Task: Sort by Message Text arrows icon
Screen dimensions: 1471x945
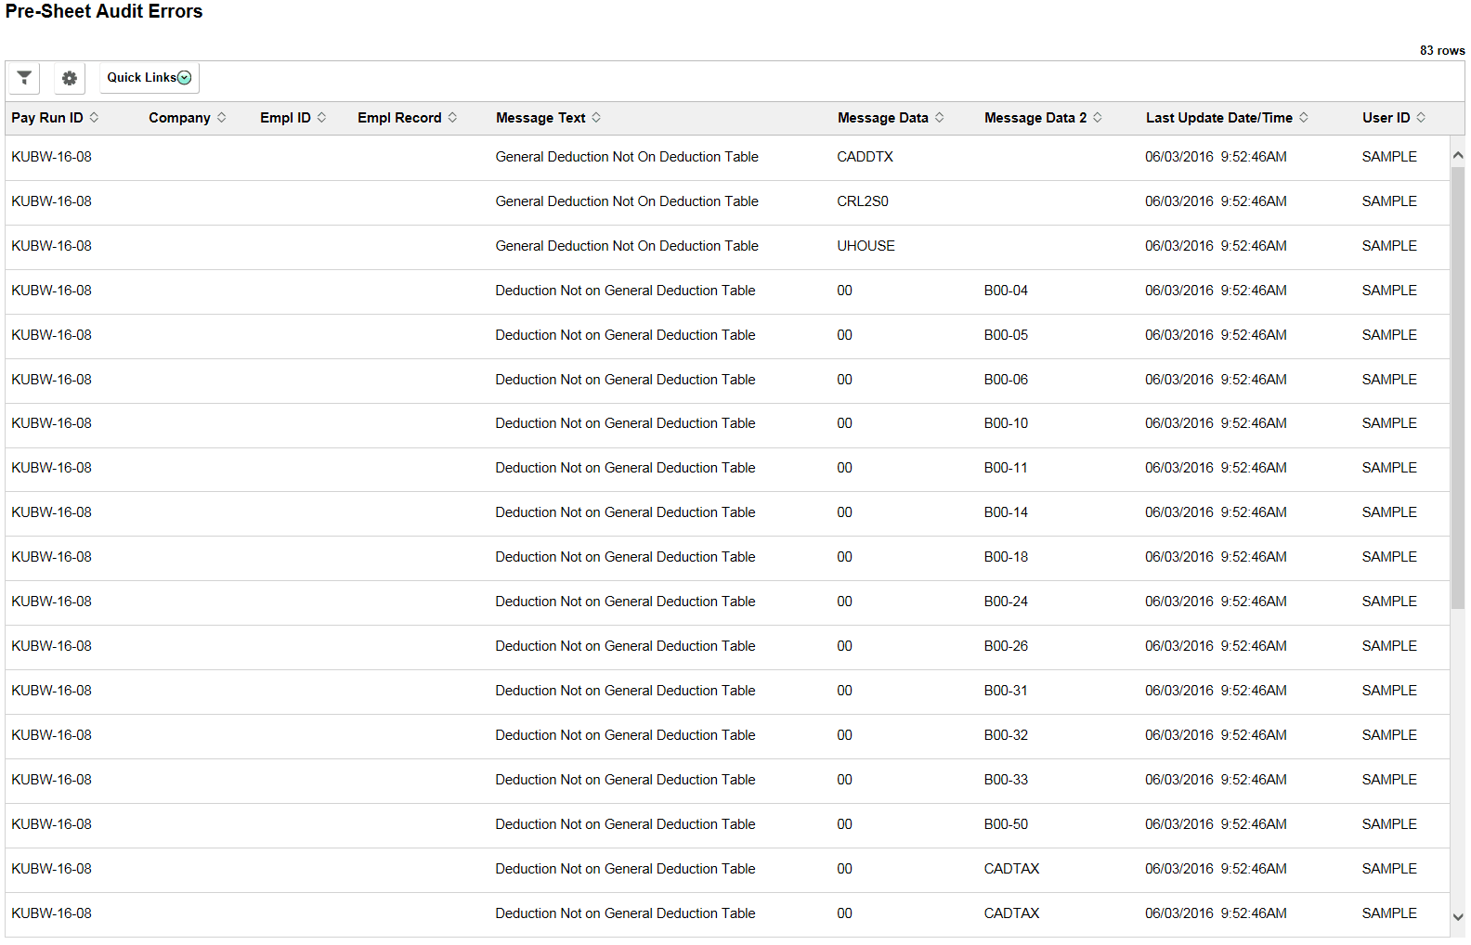Action: tap(596, 118)
